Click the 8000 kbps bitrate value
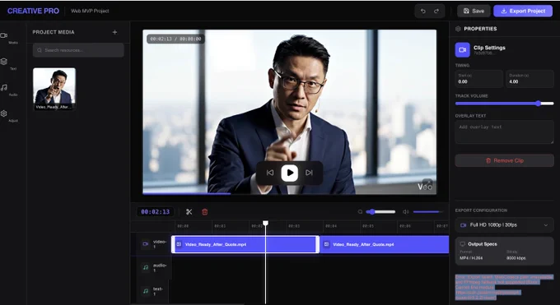The width and height of the screenshot is (560, 305). coord(516,258)
